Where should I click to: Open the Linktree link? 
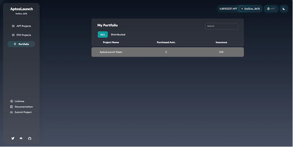tap(17, 101)
